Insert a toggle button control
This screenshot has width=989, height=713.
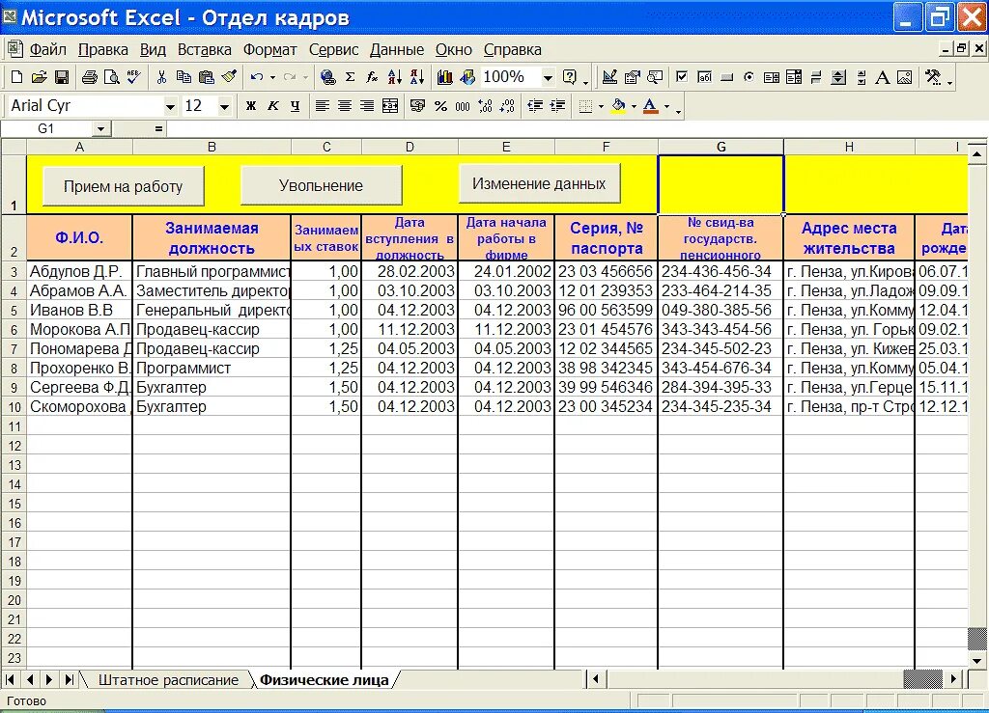point(816,77)
